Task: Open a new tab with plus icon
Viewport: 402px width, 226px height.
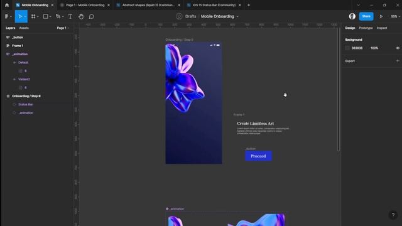Action: click(249, 5)
